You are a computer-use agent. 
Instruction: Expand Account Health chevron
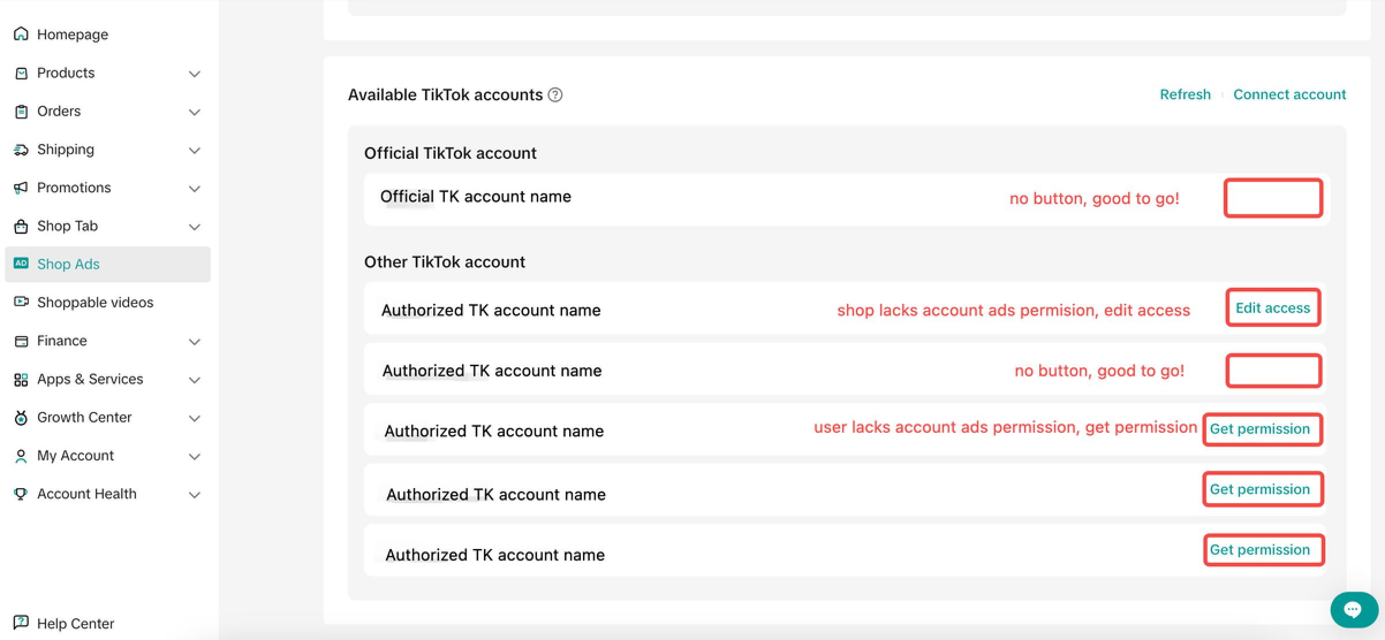(195, 494)
